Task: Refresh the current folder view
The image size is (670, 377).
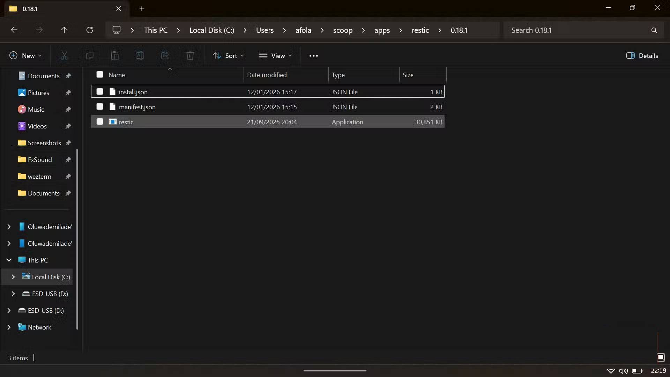Action: 90,30
